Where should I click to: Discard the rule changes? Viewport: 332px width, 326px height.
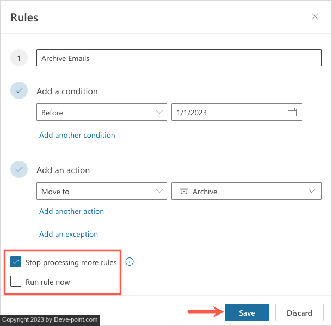300,313
